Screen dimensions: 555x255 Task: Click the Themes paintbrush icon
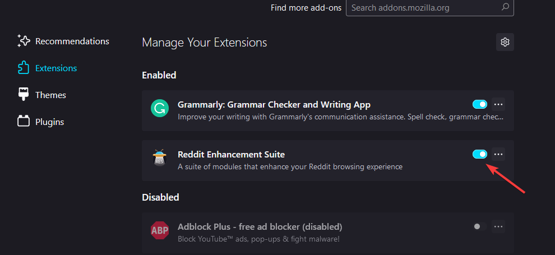[24, 94]
